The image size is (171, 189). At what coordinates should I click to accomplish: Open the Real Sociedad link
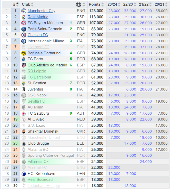40,180
